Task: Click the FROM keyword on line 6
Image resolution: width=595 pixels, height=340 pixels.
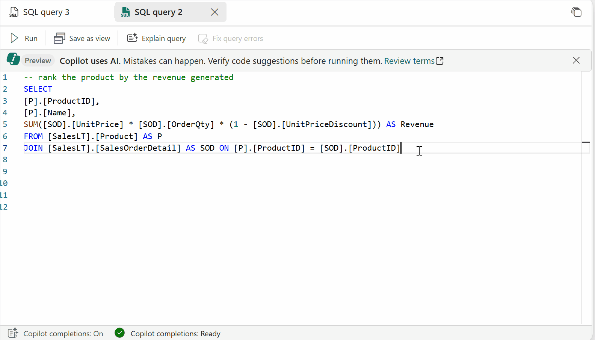Action: pos(33,136)
